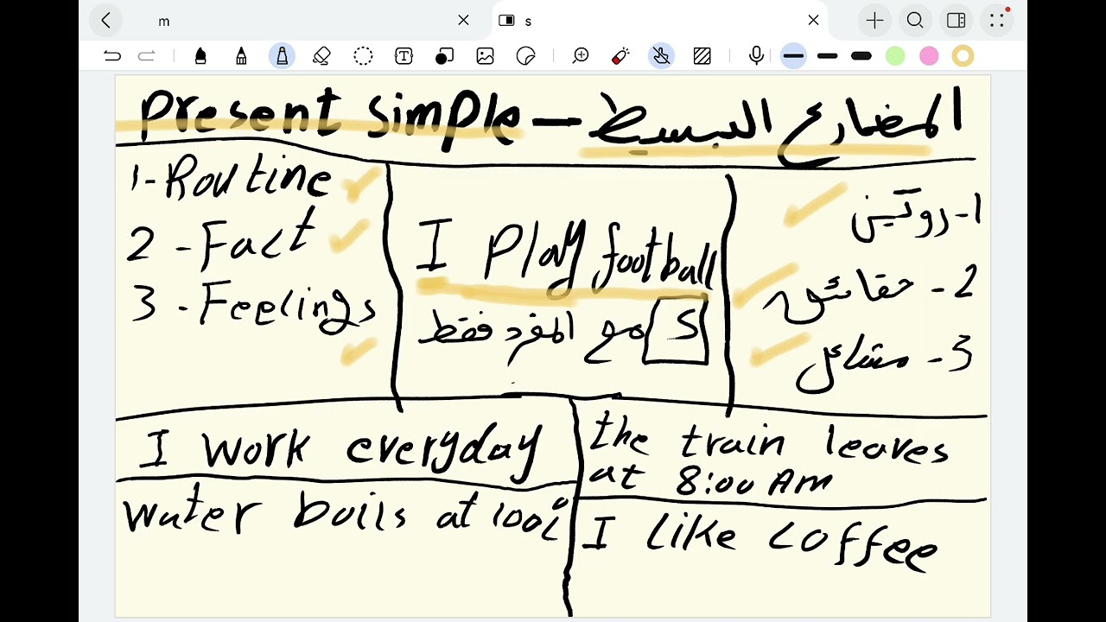Close the "s" tab

(x=813, y=21)
